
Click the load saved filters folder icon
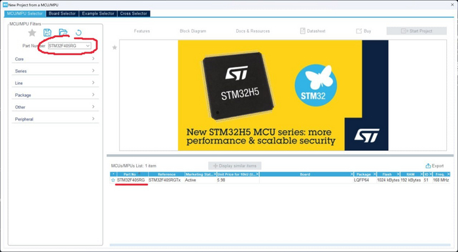tap(63, 33)
